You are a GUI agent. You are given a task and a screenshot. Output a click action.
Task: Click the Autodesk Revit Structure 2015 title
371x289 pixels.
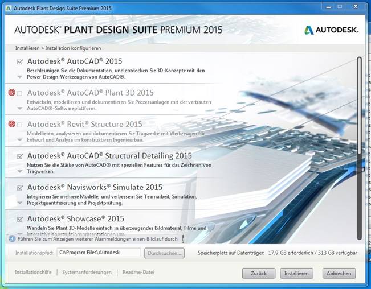[85, 124]
